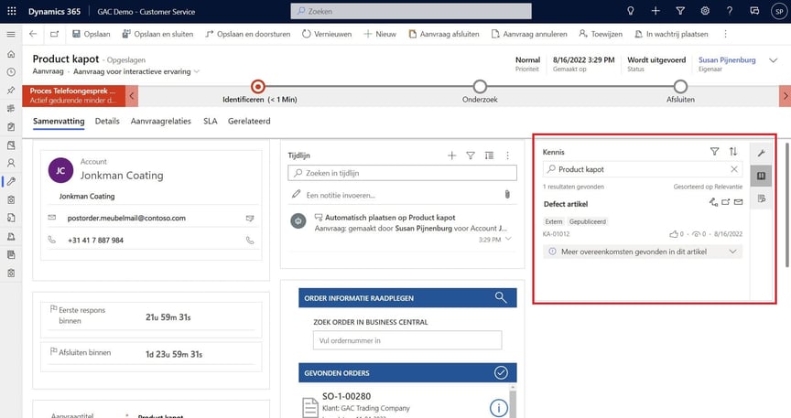Image resolution: width=791 pixels, height=418 pixels.
Task: Open the chat panel icon in top bar
Action: (754, 11)
